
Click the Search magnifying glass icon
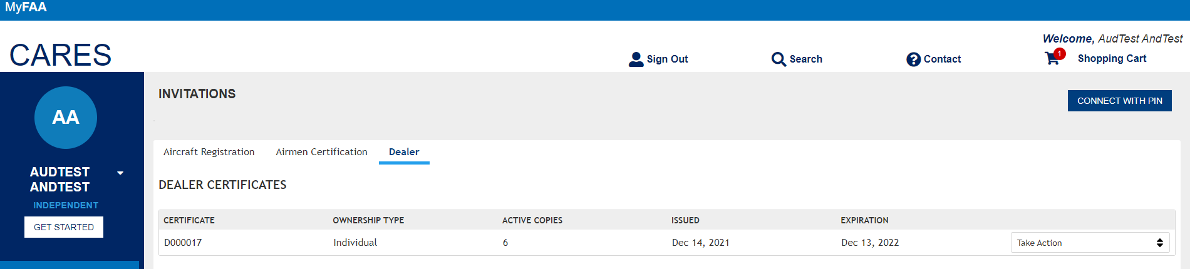(779, 59)
